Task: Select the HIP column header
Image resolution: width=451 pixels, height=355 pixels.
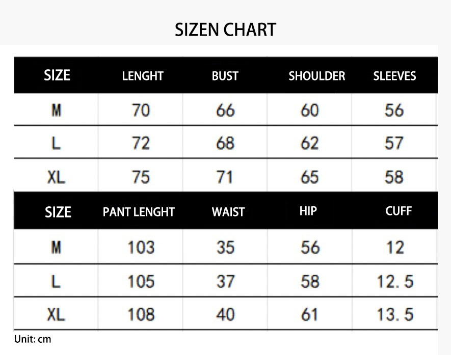Action: click(x=308, y=211)
